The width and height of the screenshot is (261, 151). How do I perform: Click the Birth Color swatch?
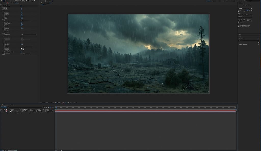click(x=21, y=48)
